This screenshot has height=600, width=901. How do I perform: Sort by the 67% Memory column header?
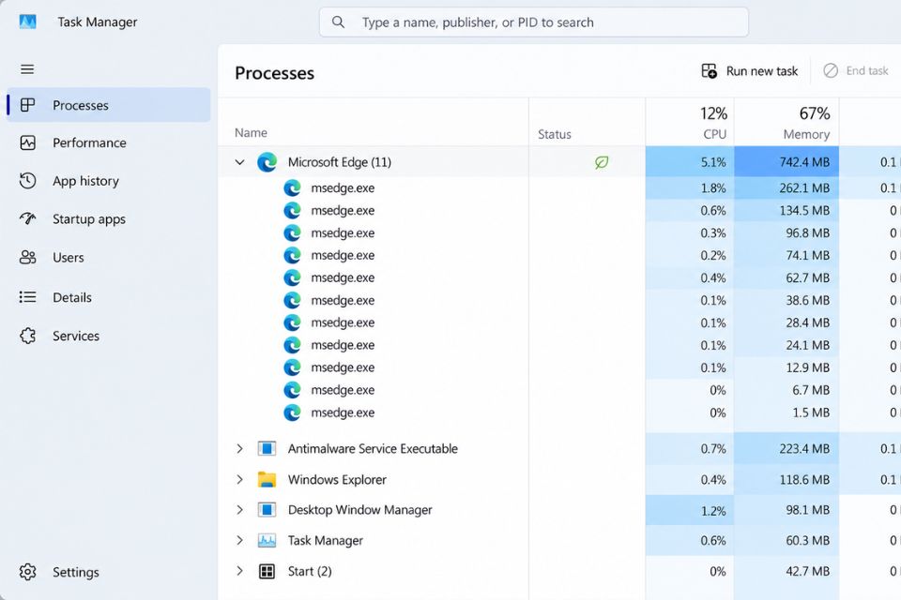(x=786, y=122)
